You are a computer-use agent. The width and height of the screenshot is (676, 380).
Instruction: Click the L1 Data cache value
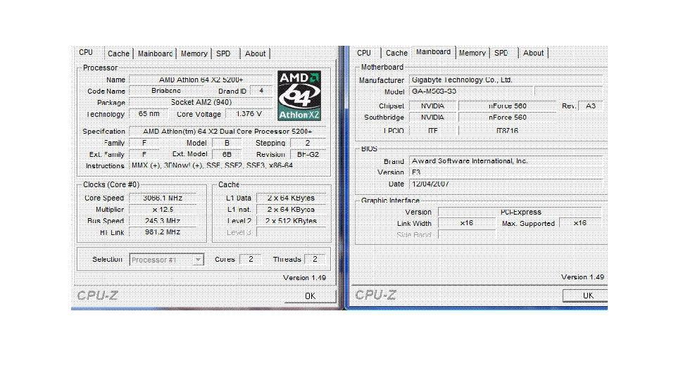coord(291,198)
